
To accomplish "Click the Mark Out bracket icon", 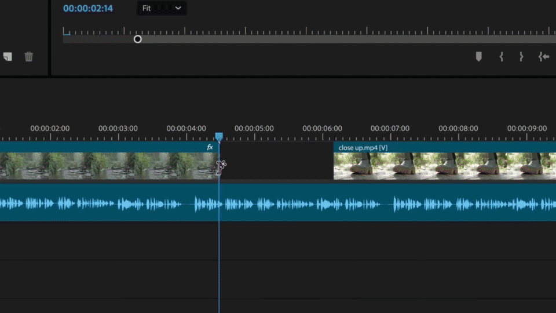I will (x=521, y=57).
